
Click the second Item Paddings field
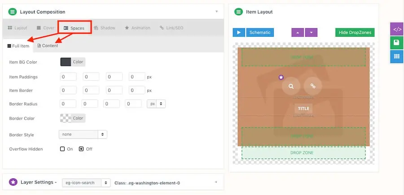click(x=91, y=77)
